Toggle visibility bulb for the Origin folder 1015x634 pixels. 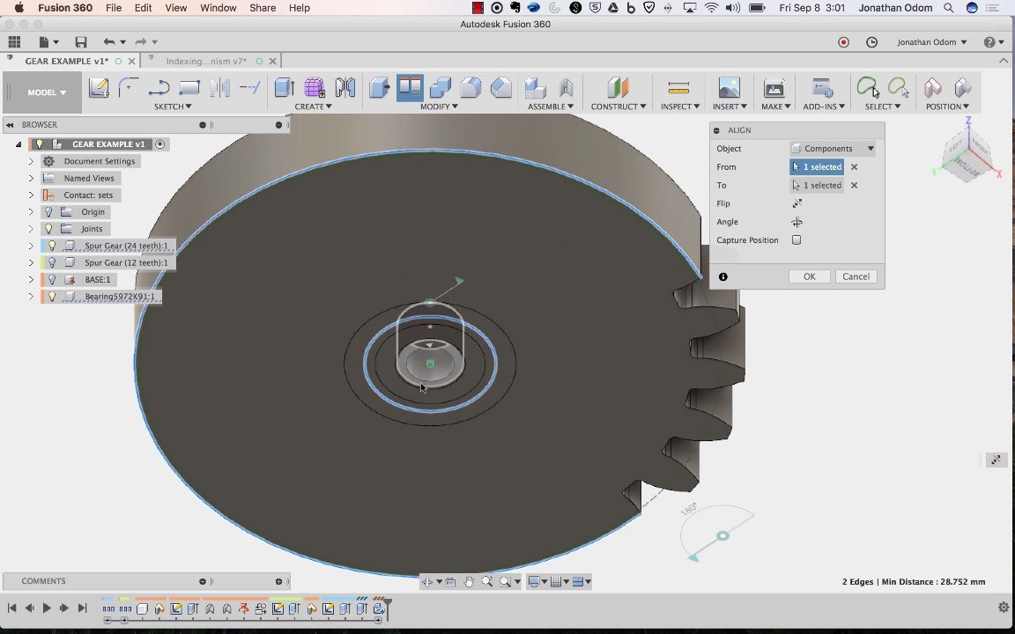click(49, 212)
